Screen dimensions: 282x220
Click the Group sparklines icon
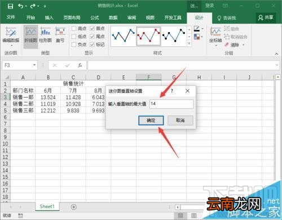pos(227,29)
